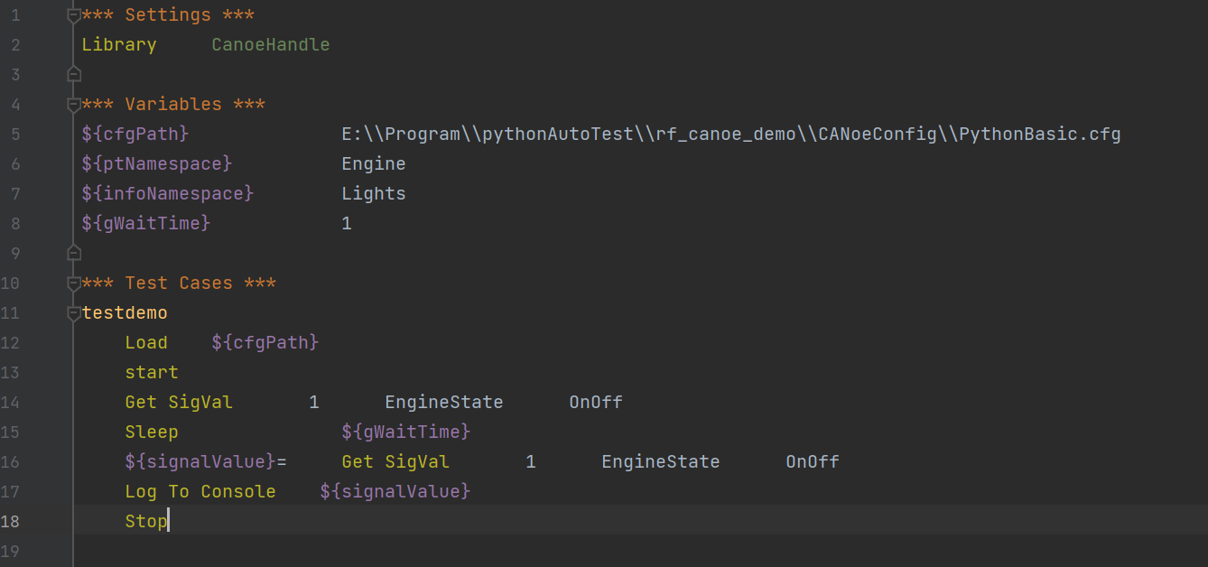Image resolution: width=1208 pixels, height=567 pixels.
Task: Fold the testdemo test case block
Action: pyautogui.click(x=74, y=313)
